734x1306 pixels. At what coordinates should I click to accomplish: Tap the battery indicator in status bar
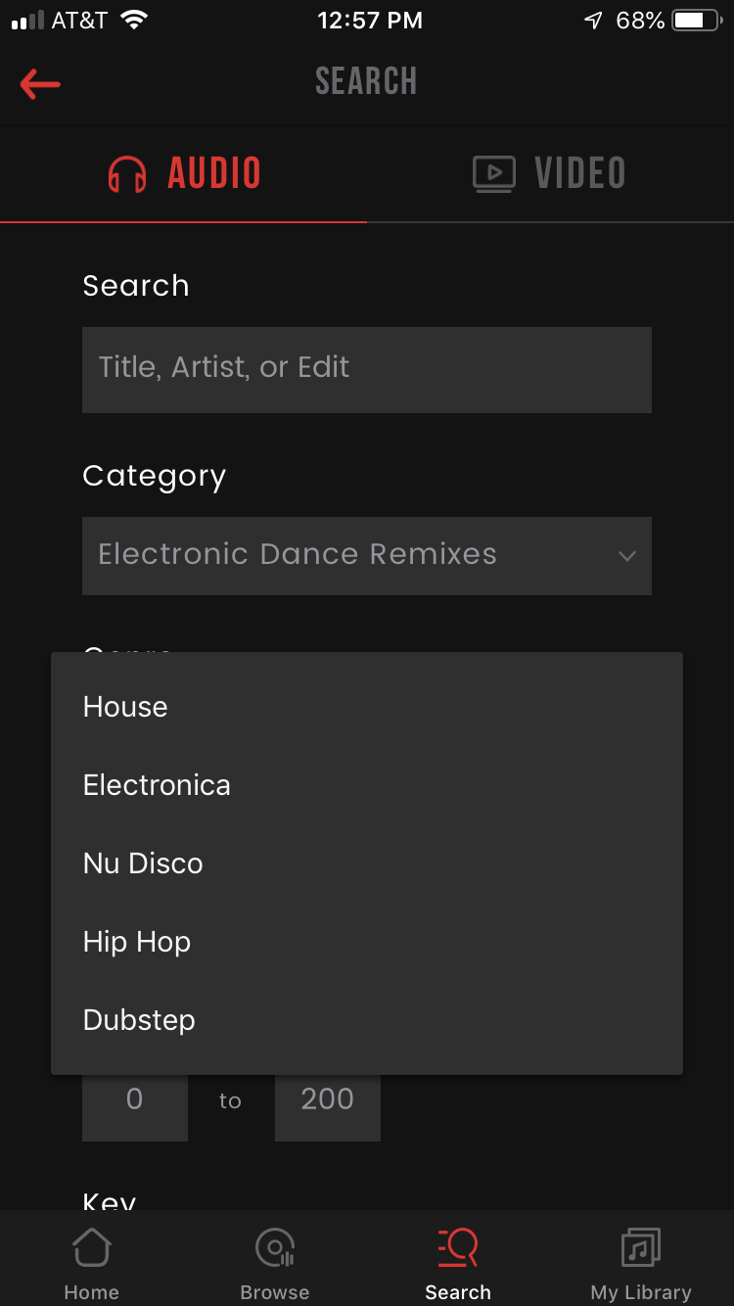point(696,21)
